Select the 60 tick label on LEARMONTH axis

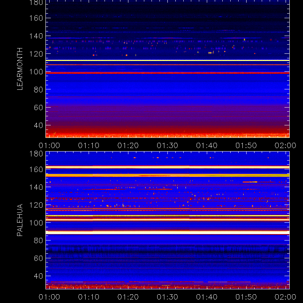(x=39, y=108)
